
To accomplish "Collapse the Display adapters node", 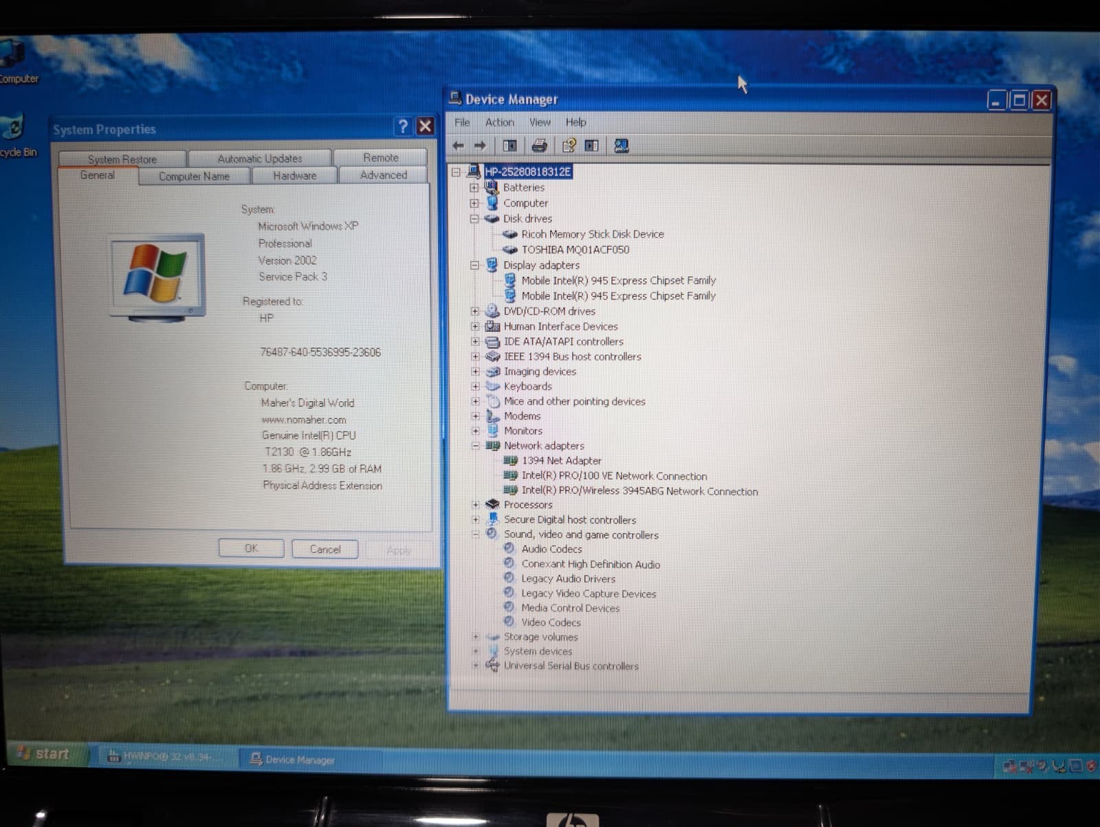I will tap(474, 265).
